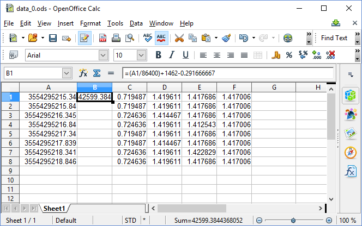
Task: Apply percent number format
Action: click(289, 55)
